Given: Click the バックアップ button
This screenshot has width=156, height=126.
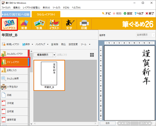Looking at the screenshot, I should click(40, 44).
